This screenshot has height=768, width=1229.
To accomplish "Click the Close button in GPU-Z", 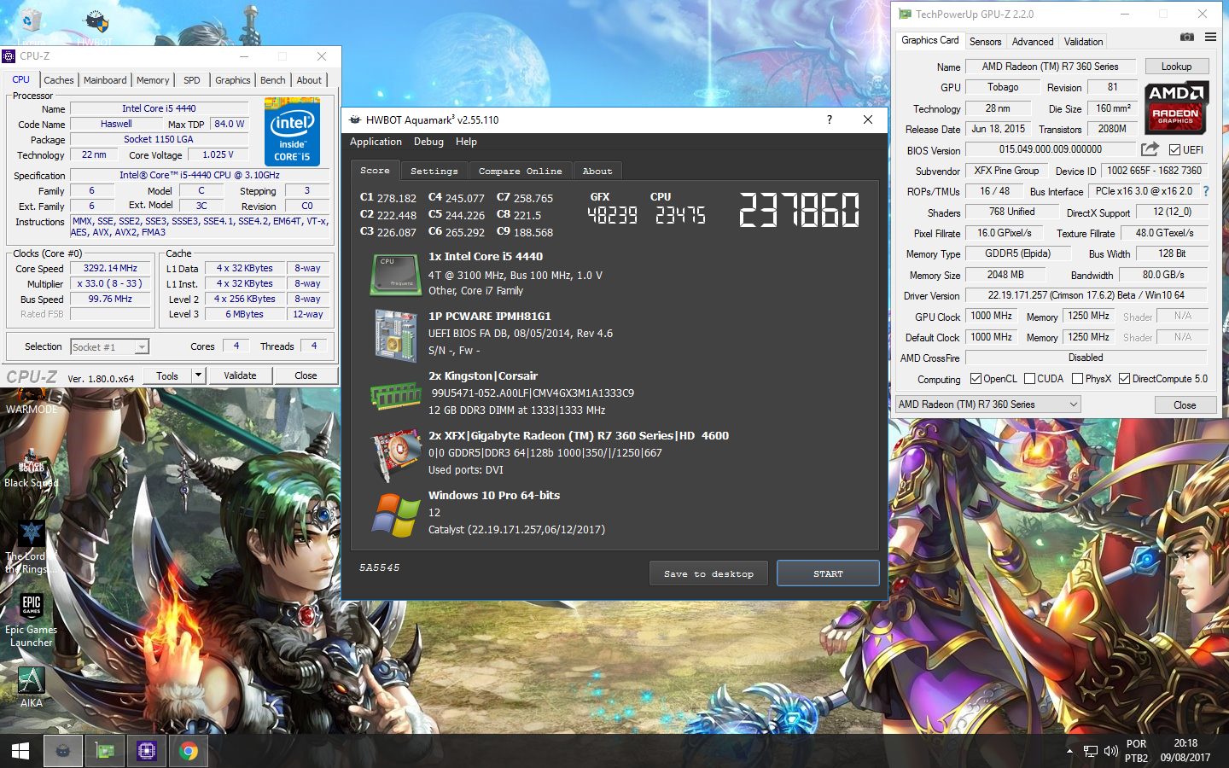I will click(x=1185, y=404).
